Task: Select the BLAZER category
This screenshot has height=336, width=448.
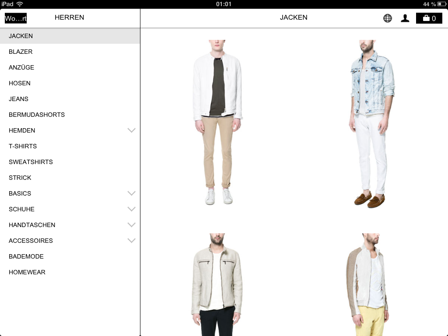Action: coord(21,52)
